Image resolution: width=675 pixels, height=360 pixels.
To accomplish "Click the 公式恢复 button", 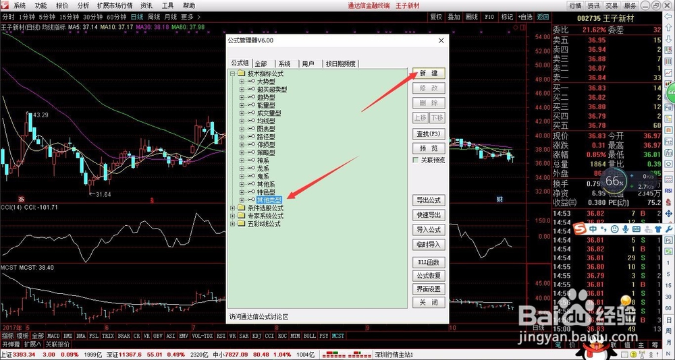I will [429, 276].
